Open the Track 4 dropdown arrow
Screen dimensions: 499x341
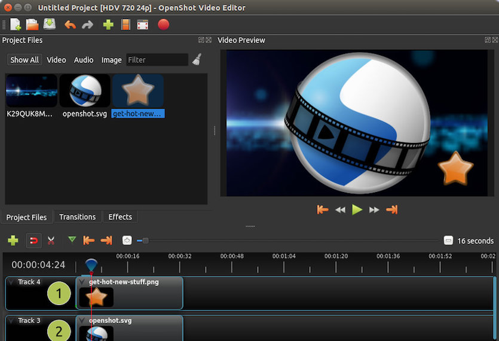coord(11,282)
